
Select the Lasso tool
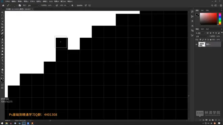click(2, 18)
